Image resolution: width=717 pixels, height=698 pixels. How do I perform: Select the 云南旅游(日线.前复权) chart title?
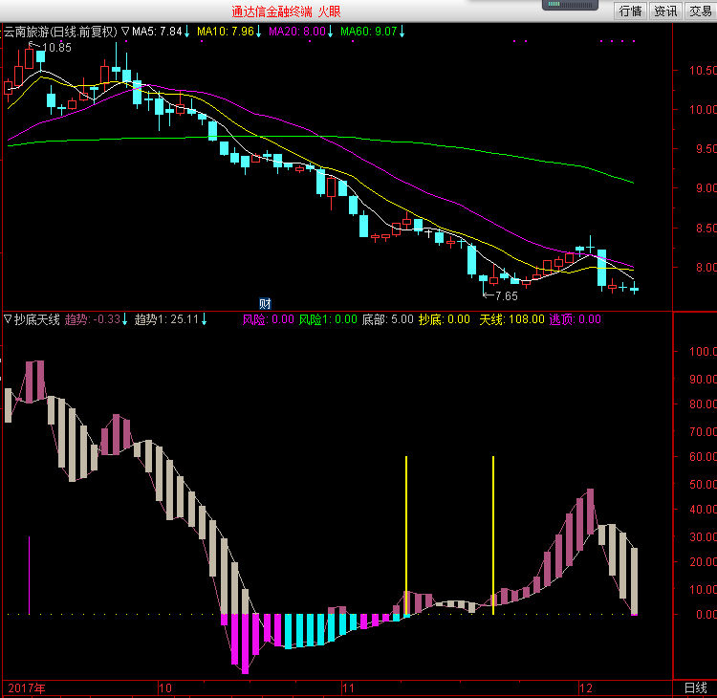coord(60,32)
